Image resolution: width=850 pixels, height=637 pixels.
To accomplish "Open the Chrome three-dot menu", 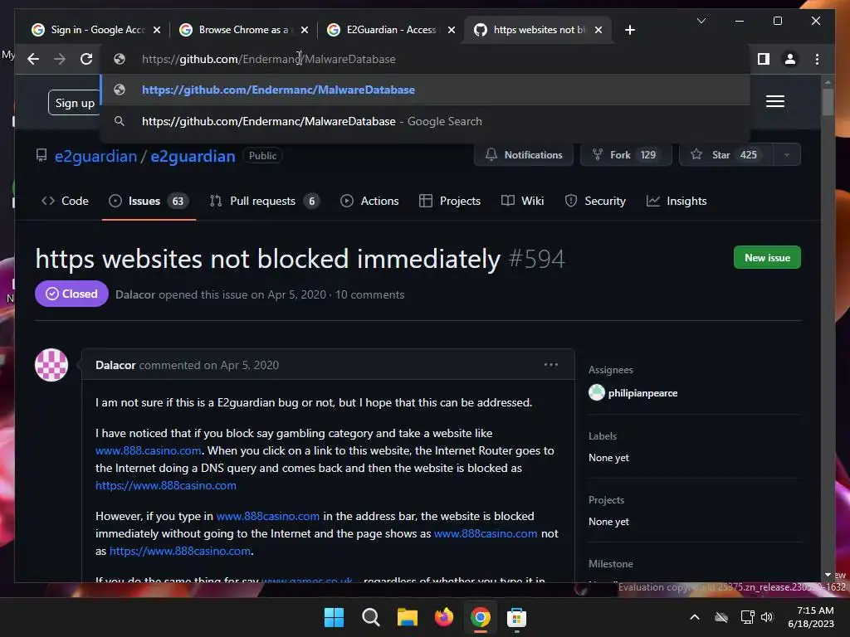I will coord(817,59).
